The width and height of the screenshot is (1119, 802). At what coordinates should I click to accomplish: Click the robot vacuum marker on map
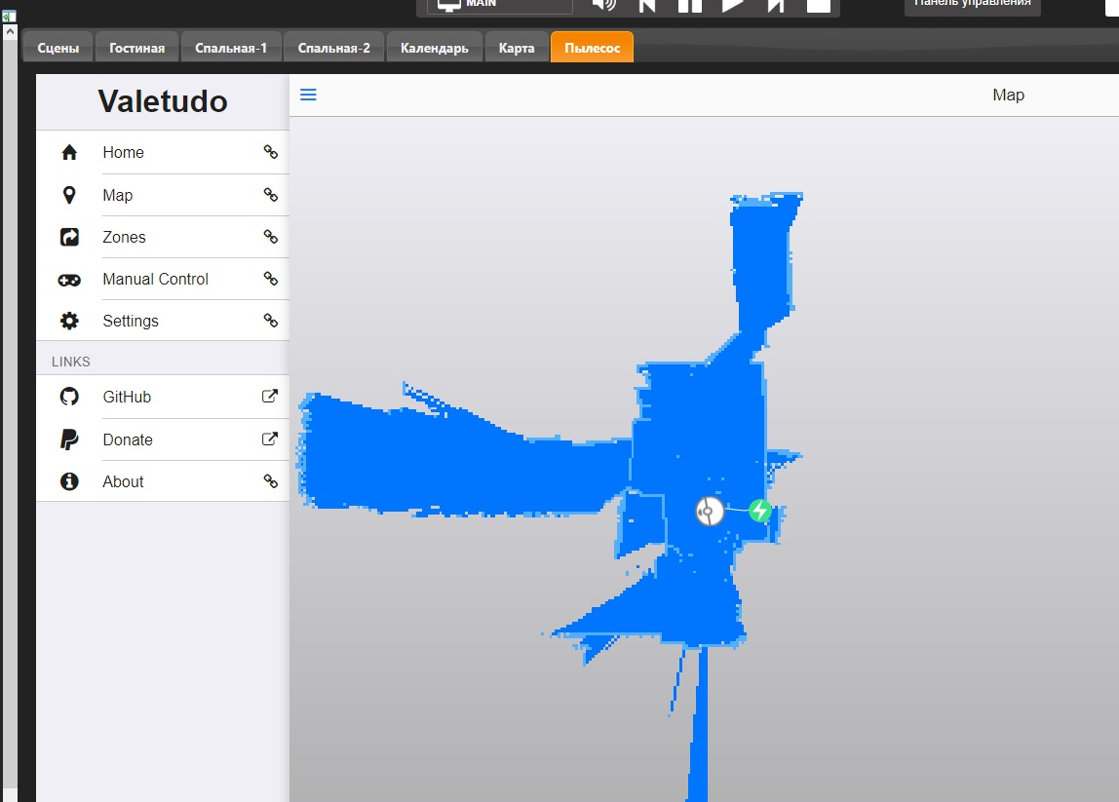(710, 511)
